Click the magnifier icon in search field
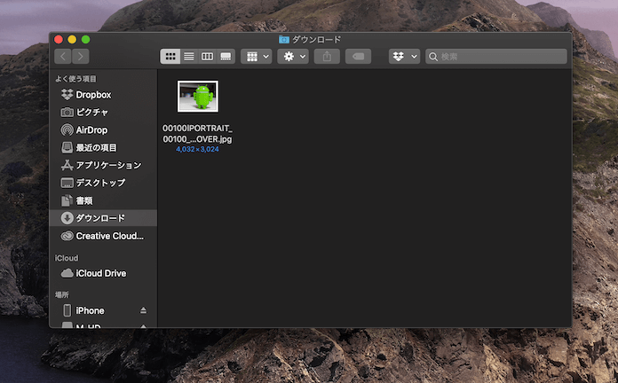The height and width of the screenshot is (383, 618). 433,57
